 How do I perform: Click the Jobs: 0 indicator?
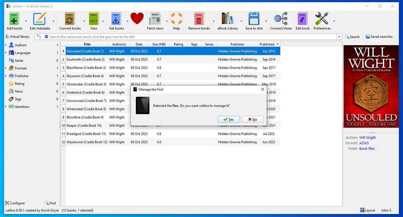(x=386, y=210)
